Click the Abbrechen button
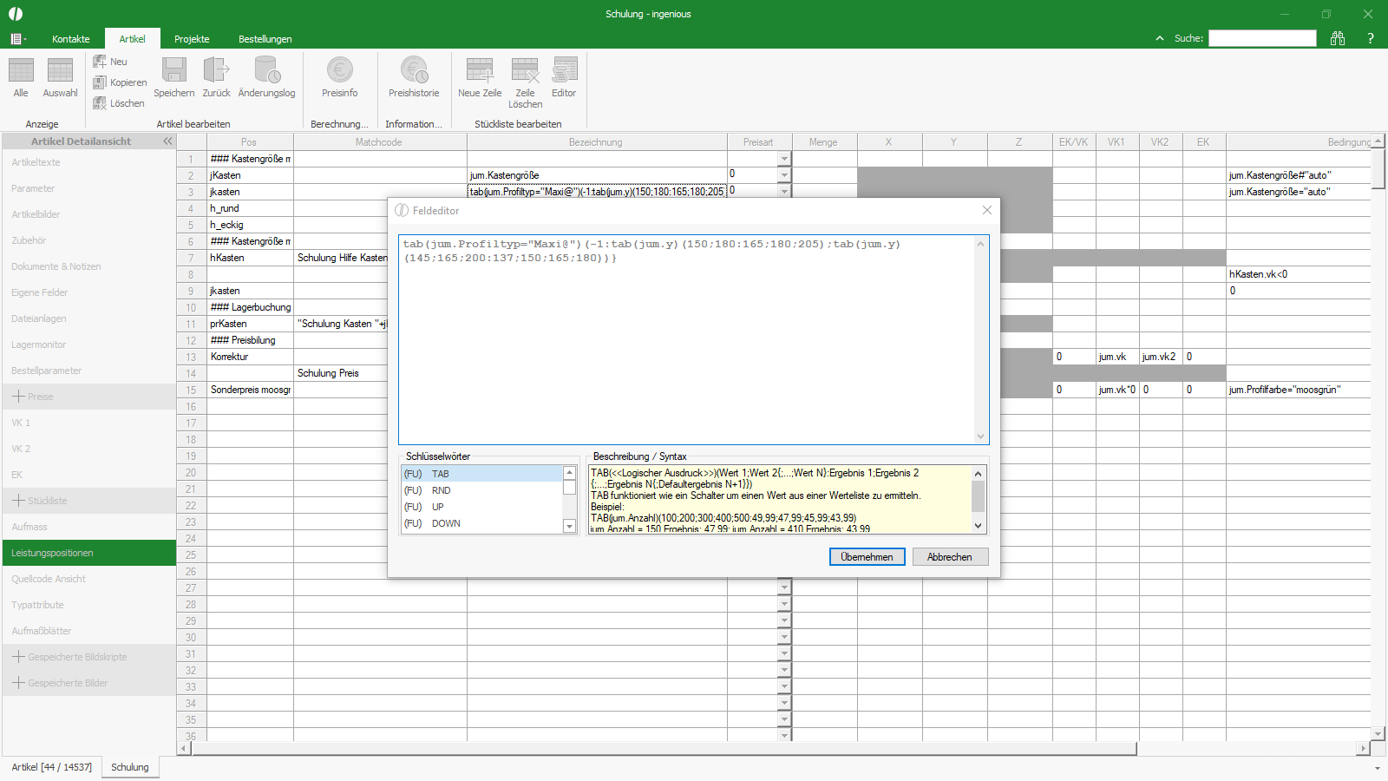Image resolution: width=1388 pixels, height=781 pixels. [950, 557]
